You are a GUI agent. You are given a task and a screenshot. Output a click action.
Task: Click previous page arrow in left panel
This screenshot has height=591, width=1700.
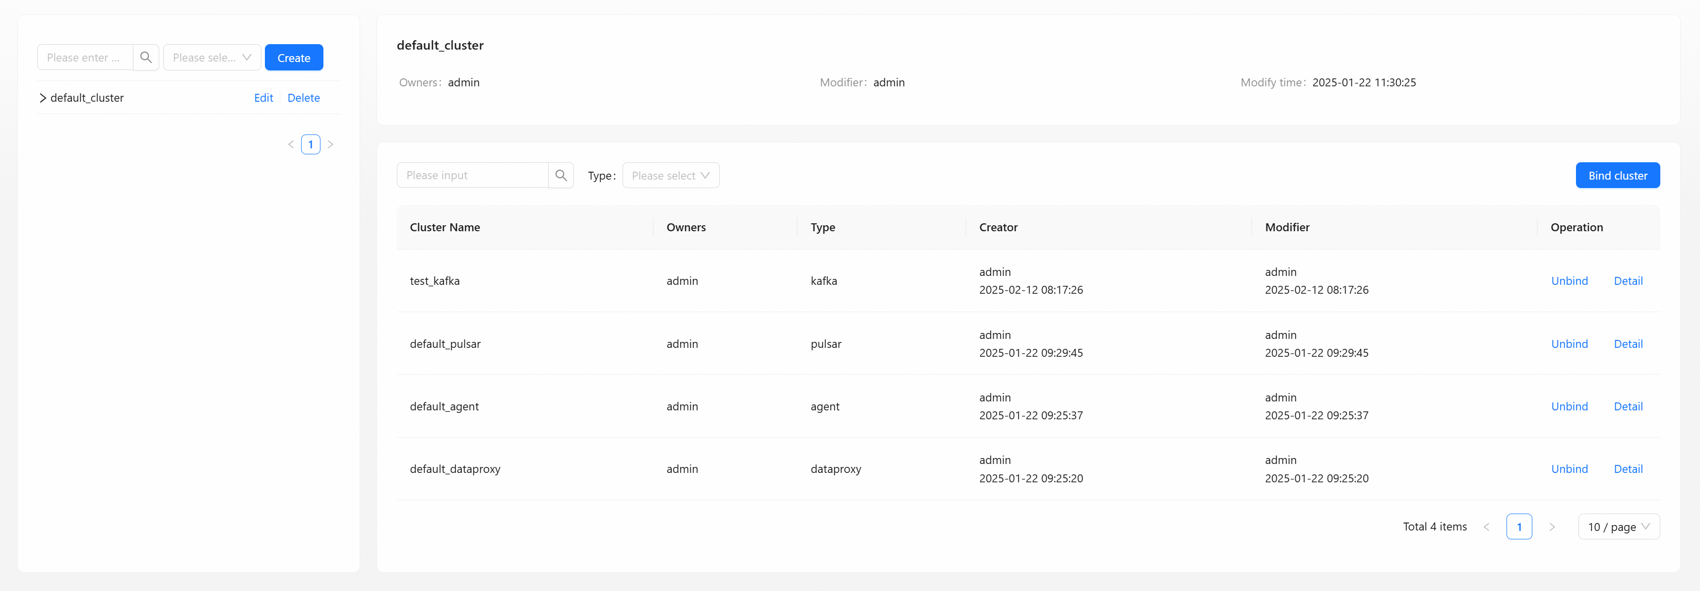coord(290,144)
